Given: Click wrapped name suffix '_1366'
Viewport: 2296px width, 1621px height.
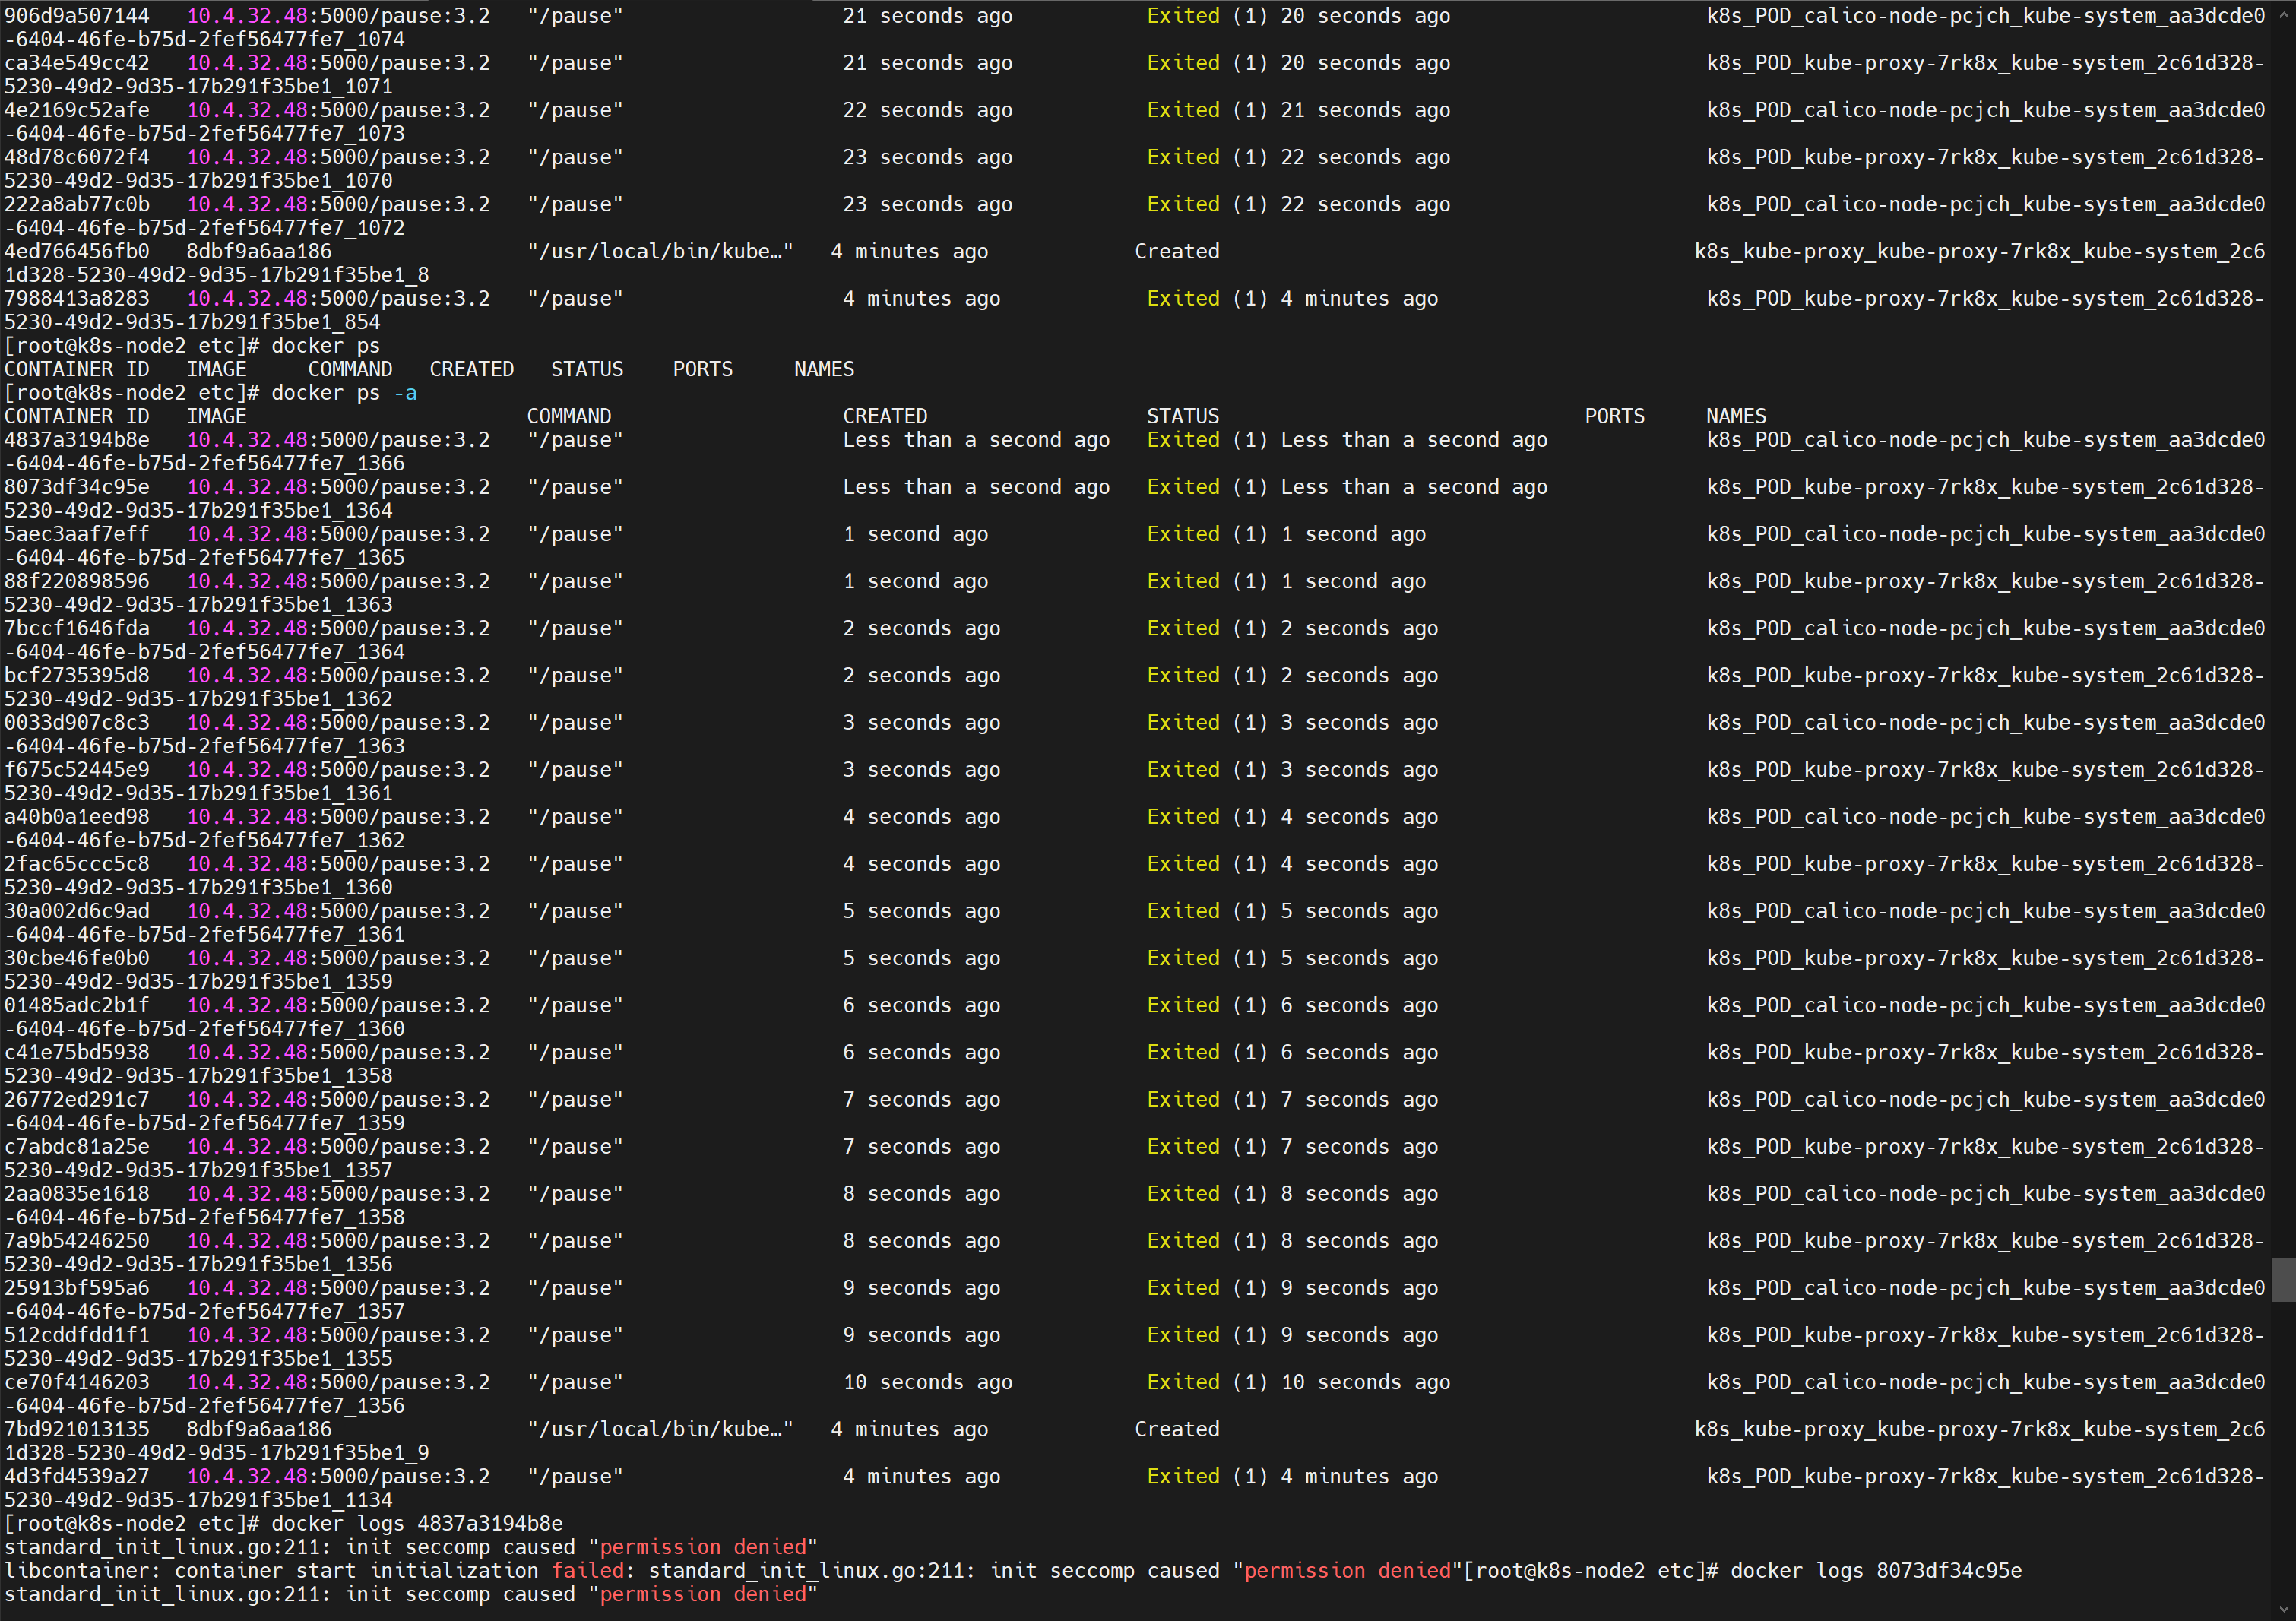Looking at the screenshot, I should (x=375, y=463).
